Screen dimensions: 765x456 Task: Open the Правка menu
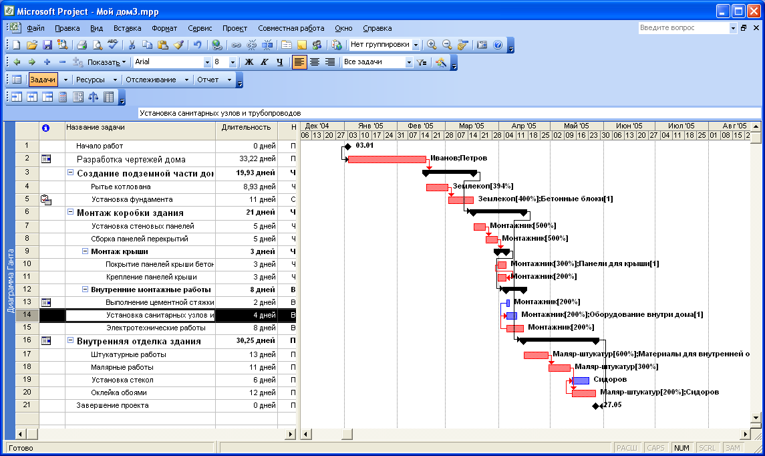(x=67, y=28)
